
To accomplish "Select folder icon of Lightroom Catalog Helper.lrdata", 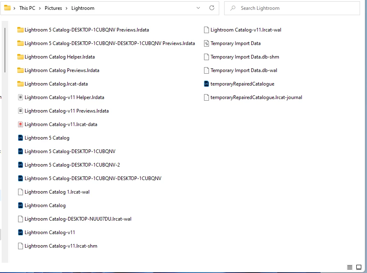I will pos(21,57).
